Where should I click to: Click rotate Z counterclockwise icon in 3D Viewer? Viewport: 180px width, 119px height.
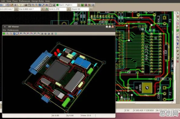click(39, 34)
